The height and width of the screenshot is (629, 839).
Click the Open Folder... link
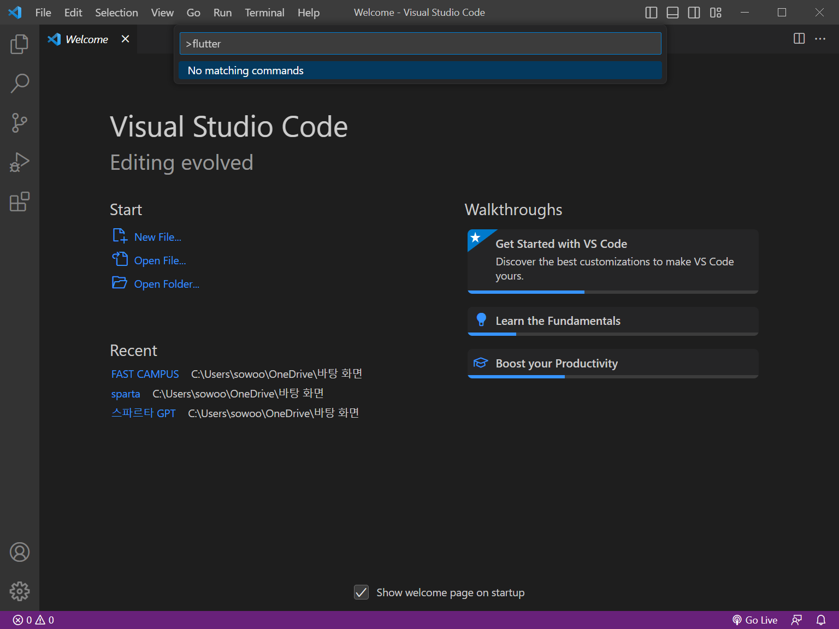(x=167, y=284)
